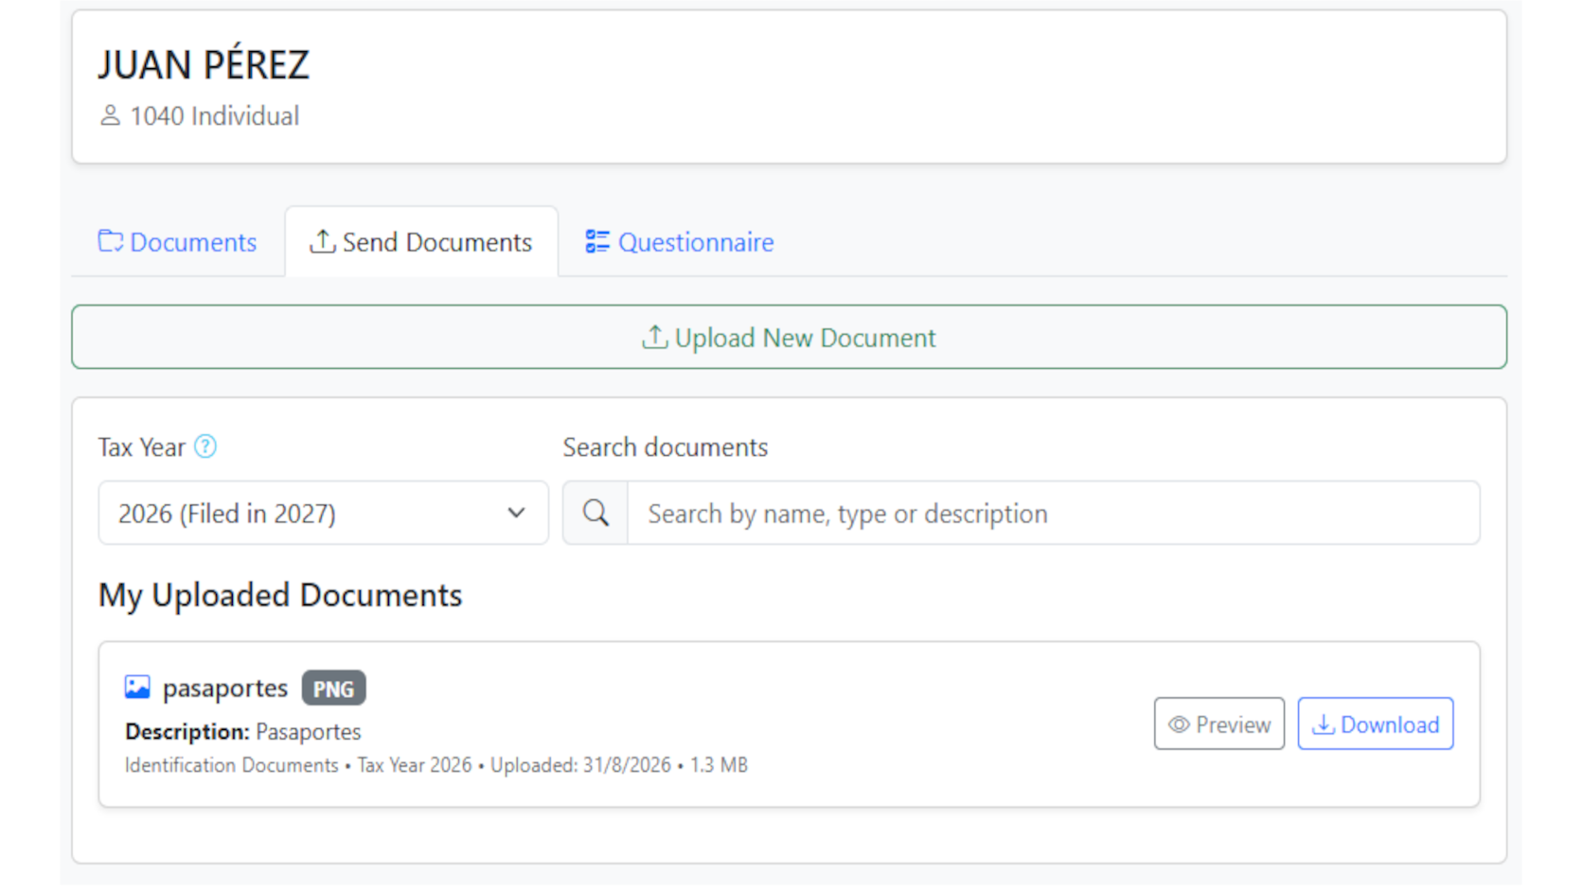This screenshot has height=890, width=1583.
Task: Click the Tax Year help question-mark icon
Action: 205,446
